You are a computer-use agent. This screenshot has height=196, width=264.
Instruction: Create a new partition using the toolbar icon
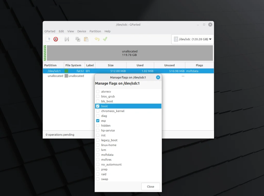point(48,39)
